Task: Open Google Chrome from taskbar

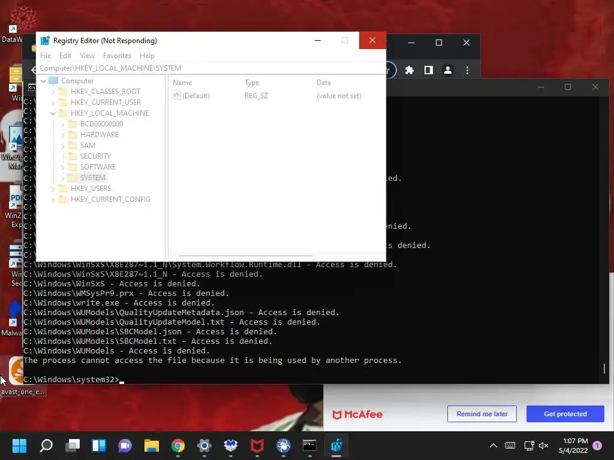Action: (178, 446)
